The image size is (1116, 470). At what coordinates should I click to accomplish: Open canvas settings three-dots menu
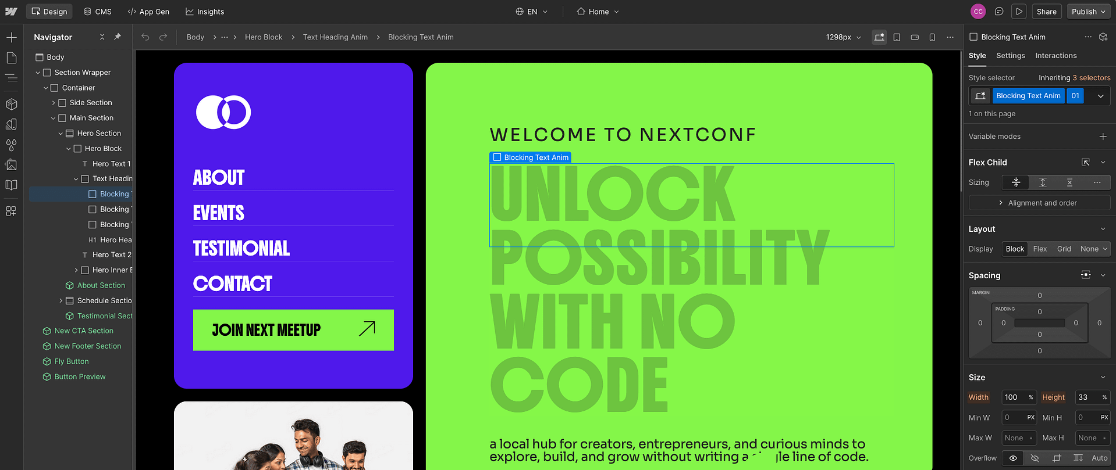tap(950, 37)
